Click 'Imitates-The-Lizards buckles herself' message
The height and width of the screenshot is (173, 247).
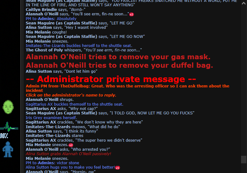click(79, 46)
